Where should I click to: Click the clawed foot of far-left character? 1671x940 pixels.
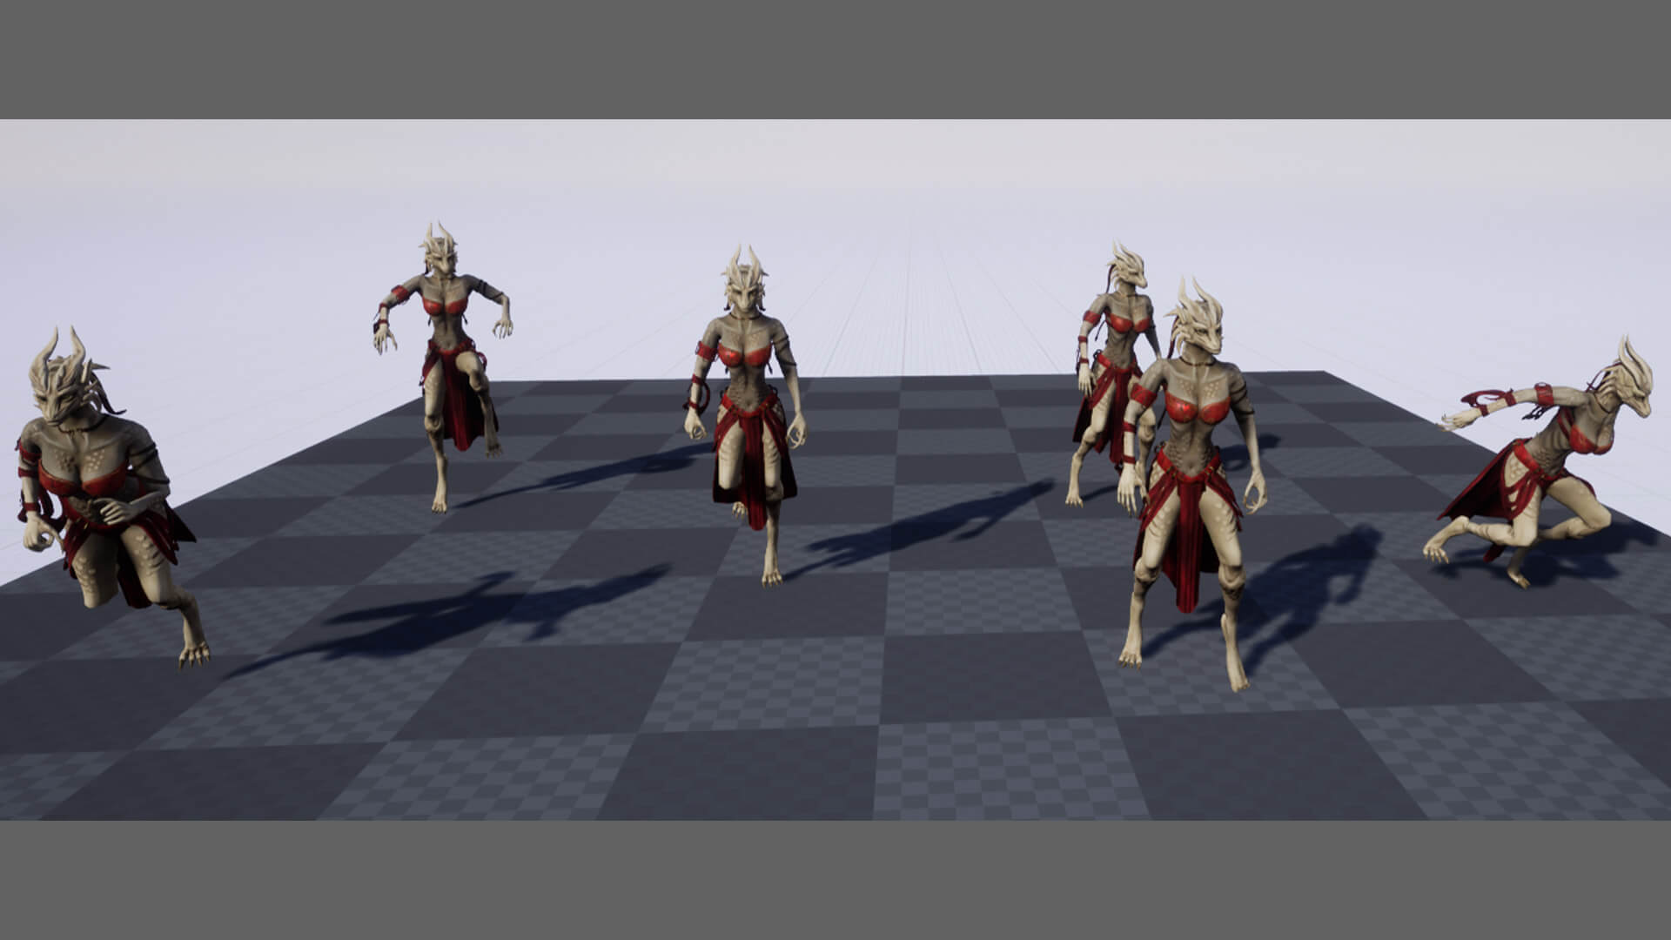[193, 651]
